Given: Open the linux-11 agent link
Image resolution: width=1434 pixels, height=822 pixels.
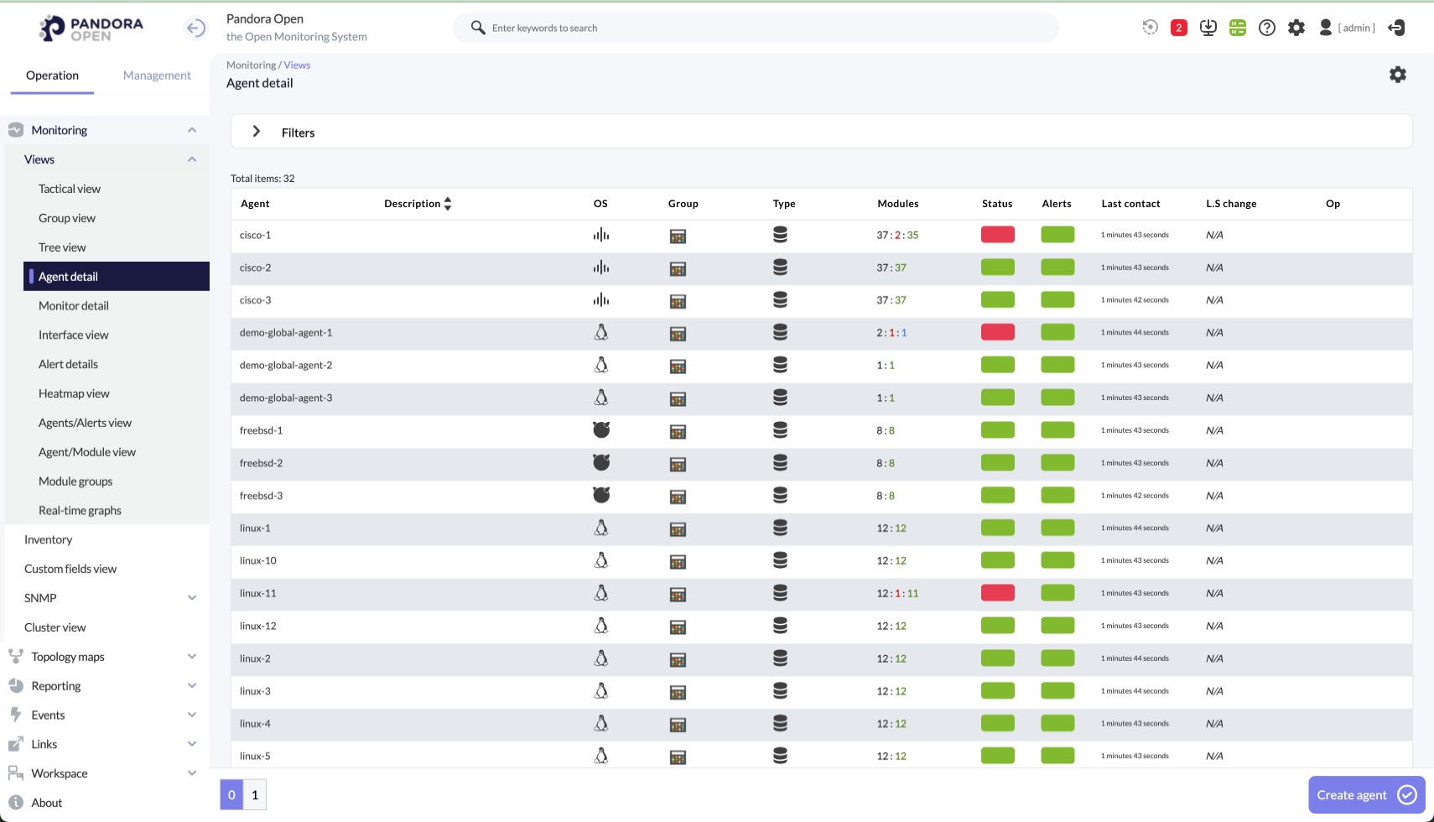Looking at the screenshot, I should pos(257,593).
